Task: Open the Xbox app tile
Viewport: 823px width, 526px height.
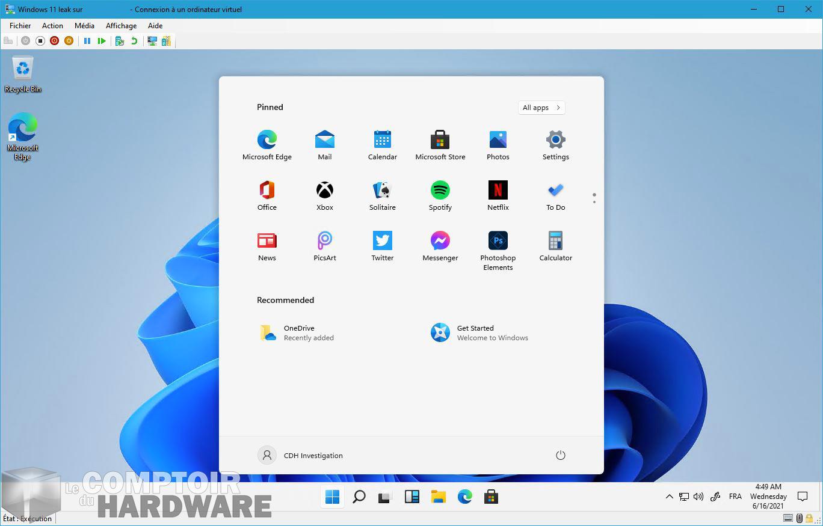Action: coord(324,196)
